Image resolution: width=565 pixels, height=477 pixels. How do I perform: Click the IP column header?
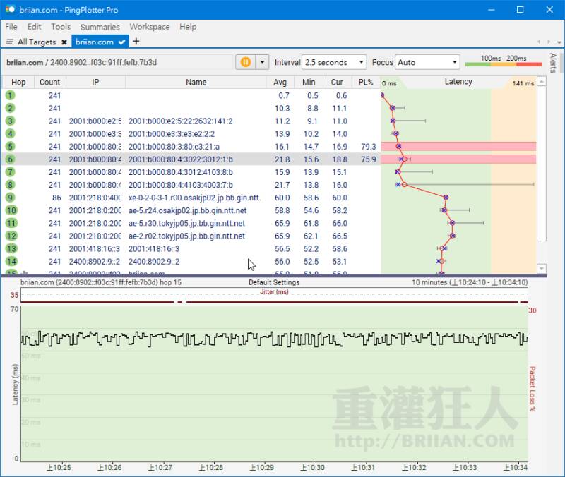pyautogui.click(x=95, y=83)
